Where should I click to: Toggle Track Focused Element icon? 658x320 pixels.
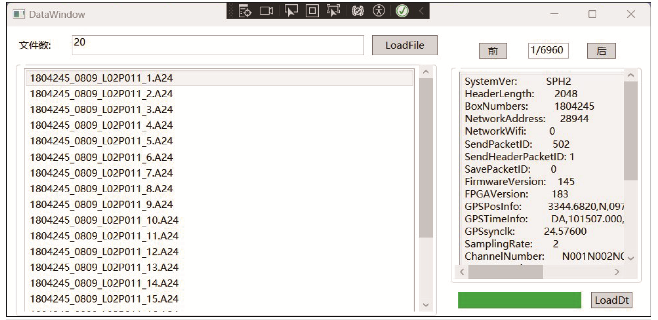pos(333,11)
